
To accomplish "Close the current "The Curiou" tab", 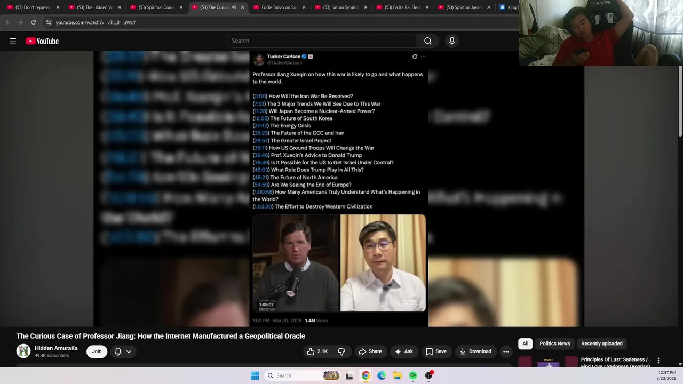I will point(243,7).
